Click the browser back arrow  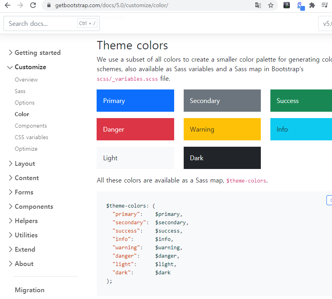8,5
